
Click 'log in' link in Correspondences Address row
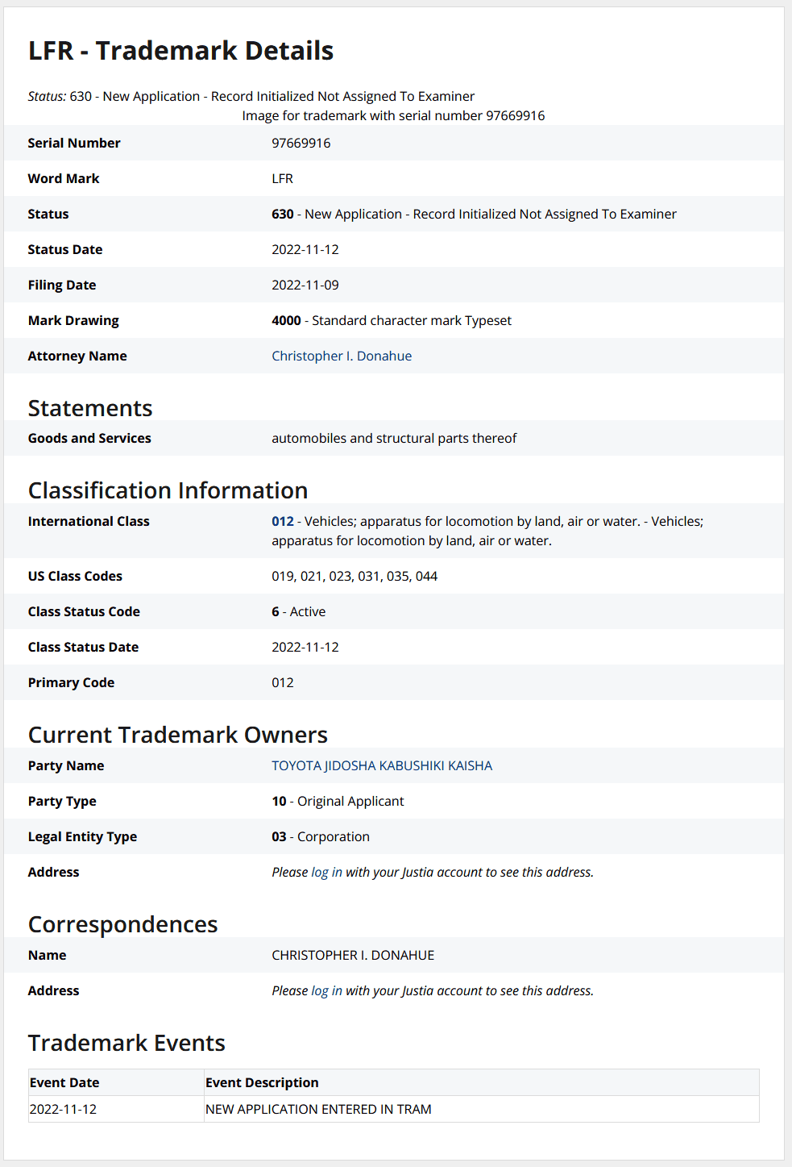pos(327,990)
